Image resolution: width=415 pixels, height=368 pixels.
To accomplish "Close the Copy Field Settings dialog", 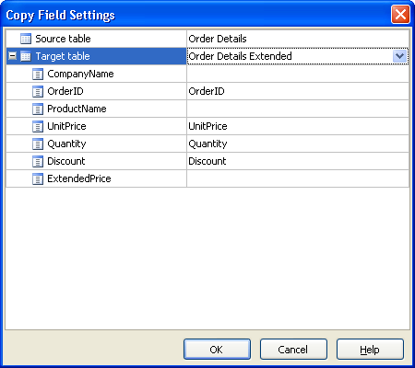I will click(400, 15).
